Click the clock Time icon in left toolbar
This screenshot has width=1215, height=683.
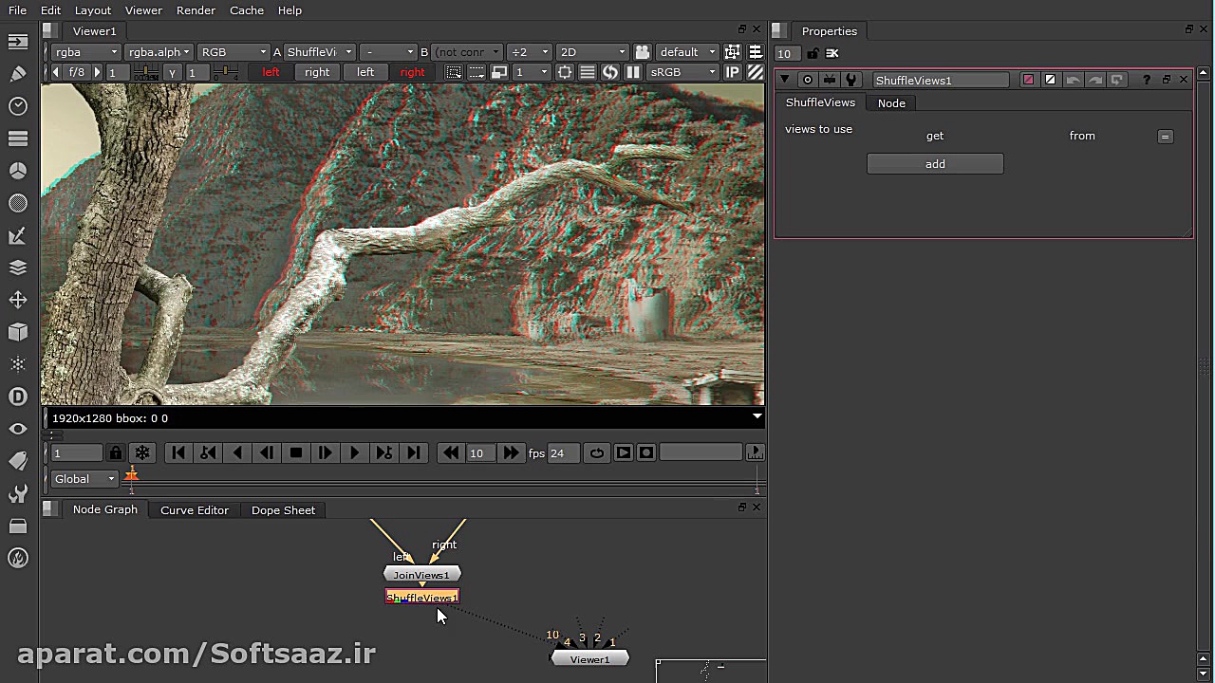(x=17, y=106)
